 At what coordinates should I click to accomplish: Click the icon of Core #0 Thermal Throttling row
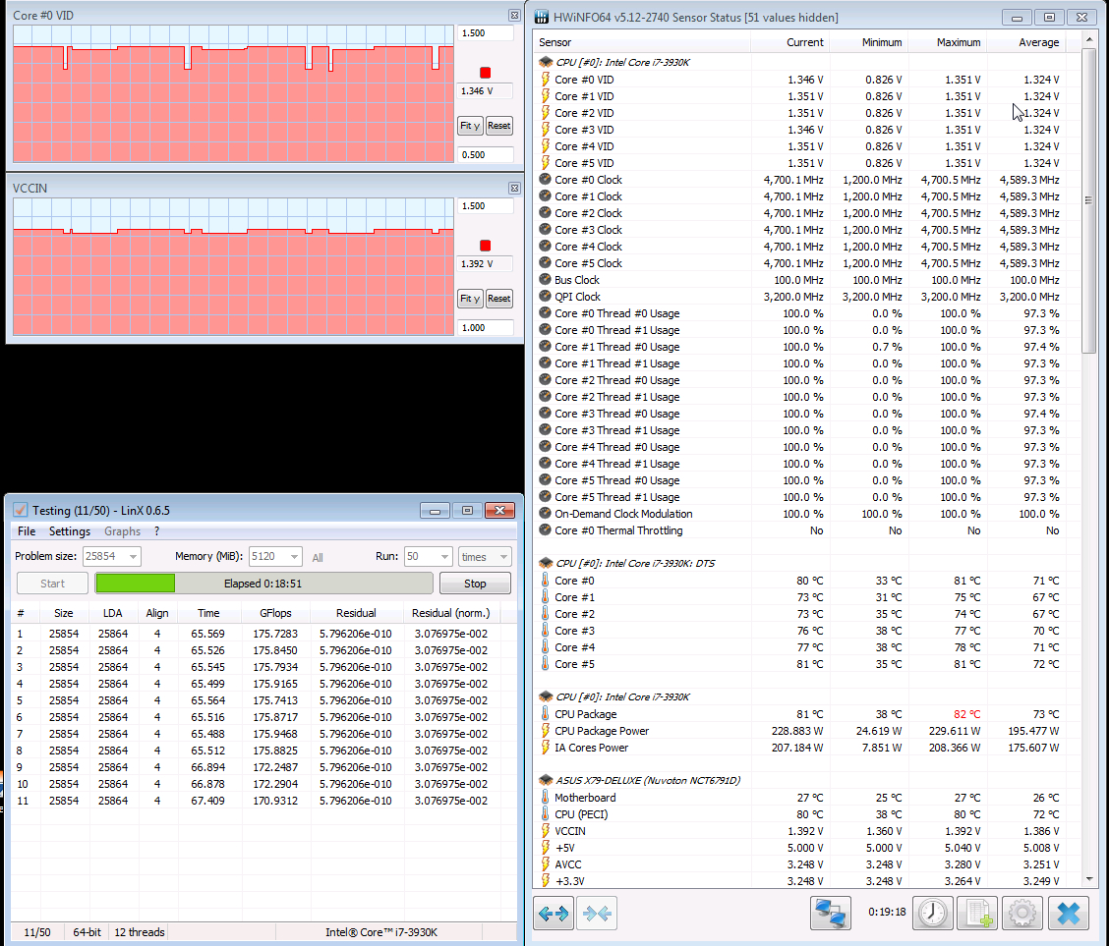point(546,529)
